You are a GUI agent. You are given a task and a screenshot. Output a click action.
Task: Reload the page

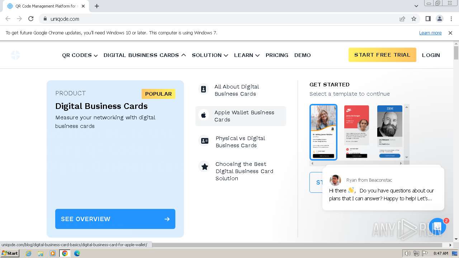(31, 19)
